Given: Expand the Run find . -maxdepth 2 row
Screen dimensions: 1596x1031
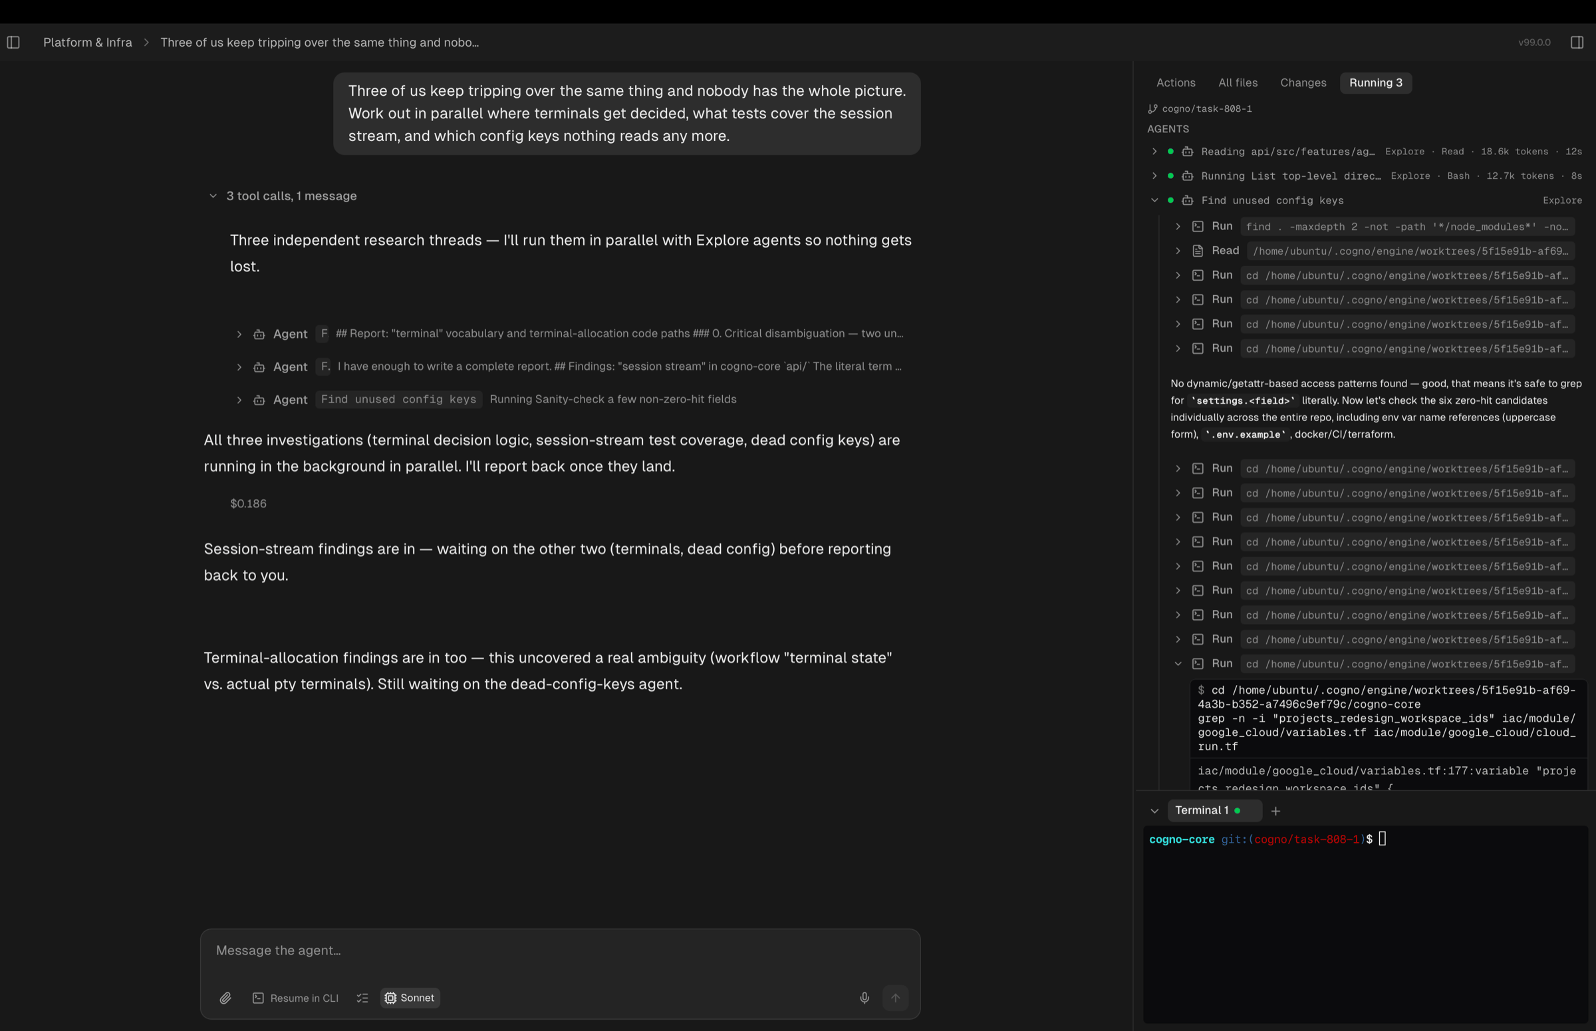Looking at the screenshot, I should pyautogui.click(x=1178, y=226).
